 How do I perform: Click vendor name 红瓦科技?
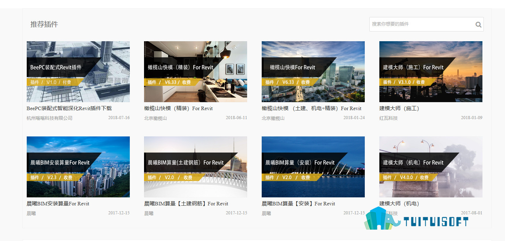(x=388, y=118)
